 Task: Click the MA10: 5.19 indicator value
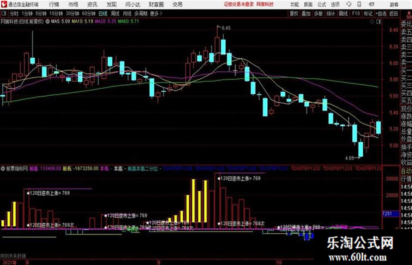click(x=82, y=21)
